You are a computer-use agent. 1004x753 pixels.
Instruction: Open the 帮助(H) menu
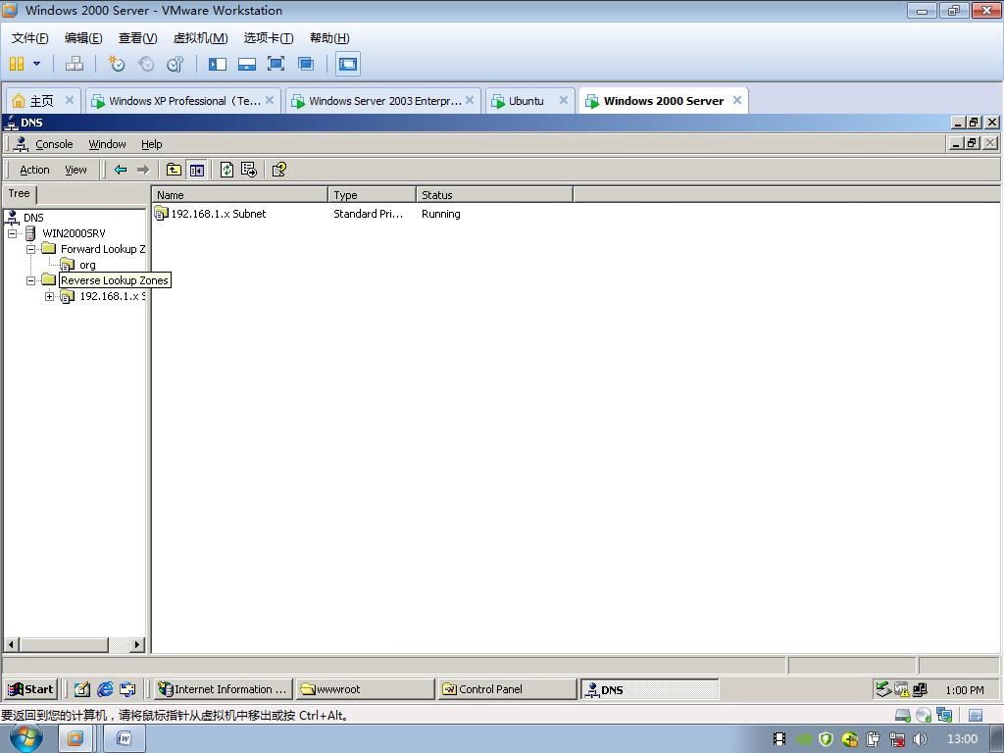pos(329,38)
